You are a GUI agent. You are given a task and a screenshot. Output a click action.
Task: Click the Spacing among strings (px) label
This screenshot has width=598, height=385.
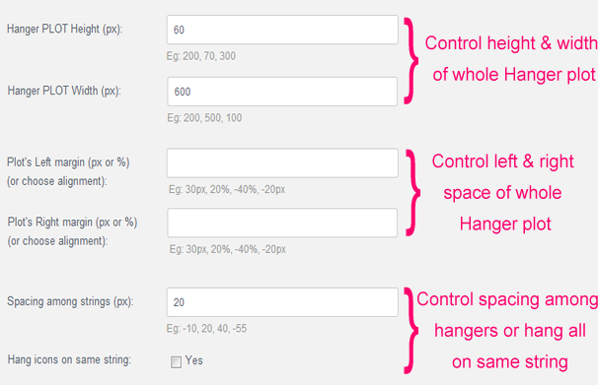pyautogui.click(x=70, y=301)
